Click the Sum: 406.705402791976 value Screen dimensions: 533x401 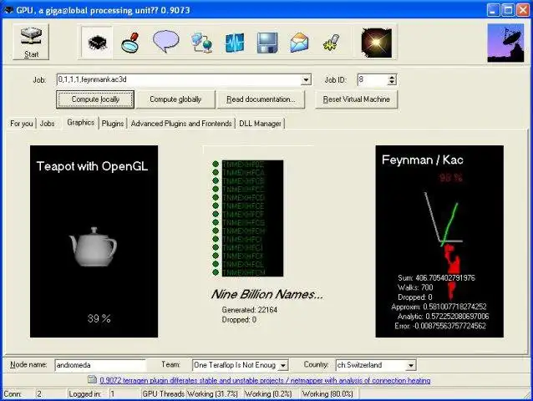[x=436, y=277]
